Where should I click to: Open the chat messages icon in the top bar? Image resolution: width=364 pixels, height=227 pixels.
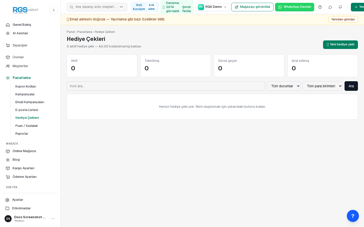330,7
